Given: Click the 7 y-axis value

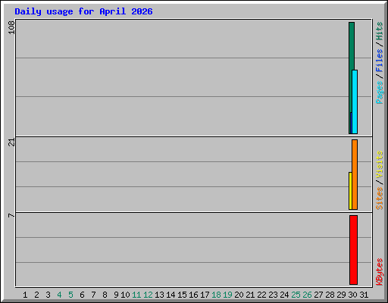Looking at the screenshot, I should [11, 215].
